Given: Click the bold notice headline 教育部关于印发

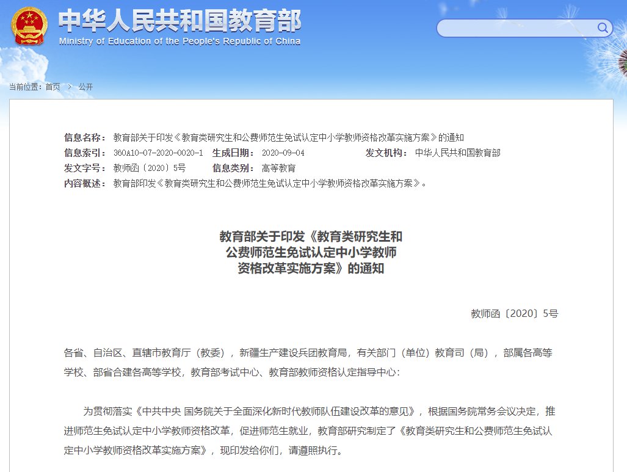Looking at the screenshot, I should coord(311,252).
